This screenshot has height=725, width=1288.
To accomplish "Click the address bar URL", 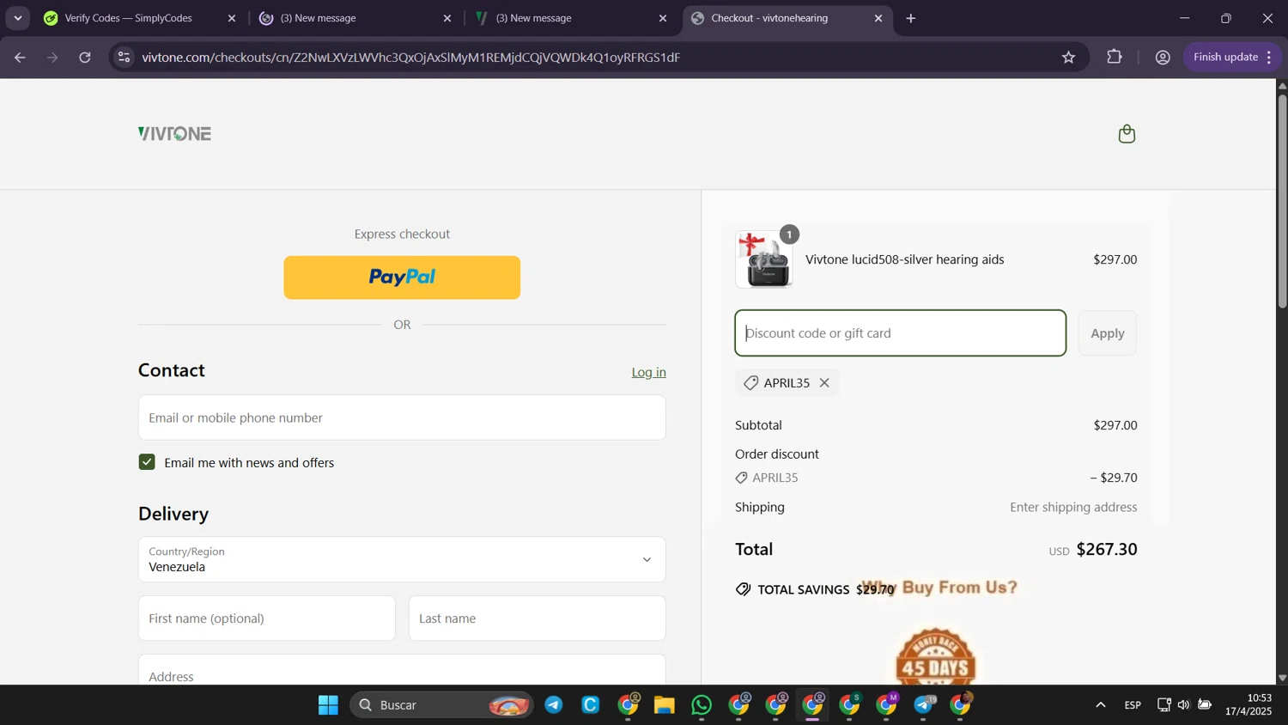I will click(411, 58).
